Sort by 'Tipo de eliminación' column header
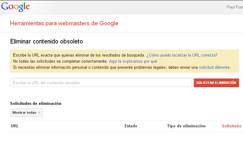The image size is (243, 152). [186, 126]
